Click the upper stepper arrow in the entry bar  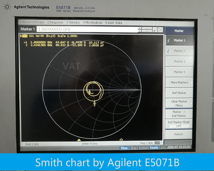point(140,28)
